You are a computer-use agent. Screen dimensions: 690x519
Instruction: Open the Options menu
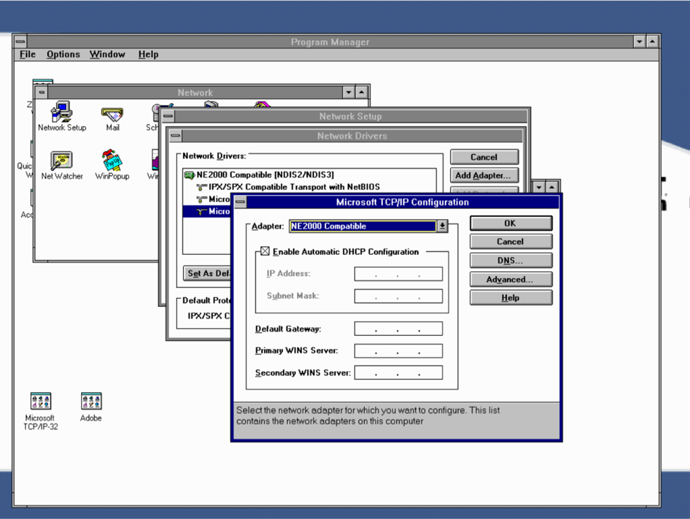[63, 54]
